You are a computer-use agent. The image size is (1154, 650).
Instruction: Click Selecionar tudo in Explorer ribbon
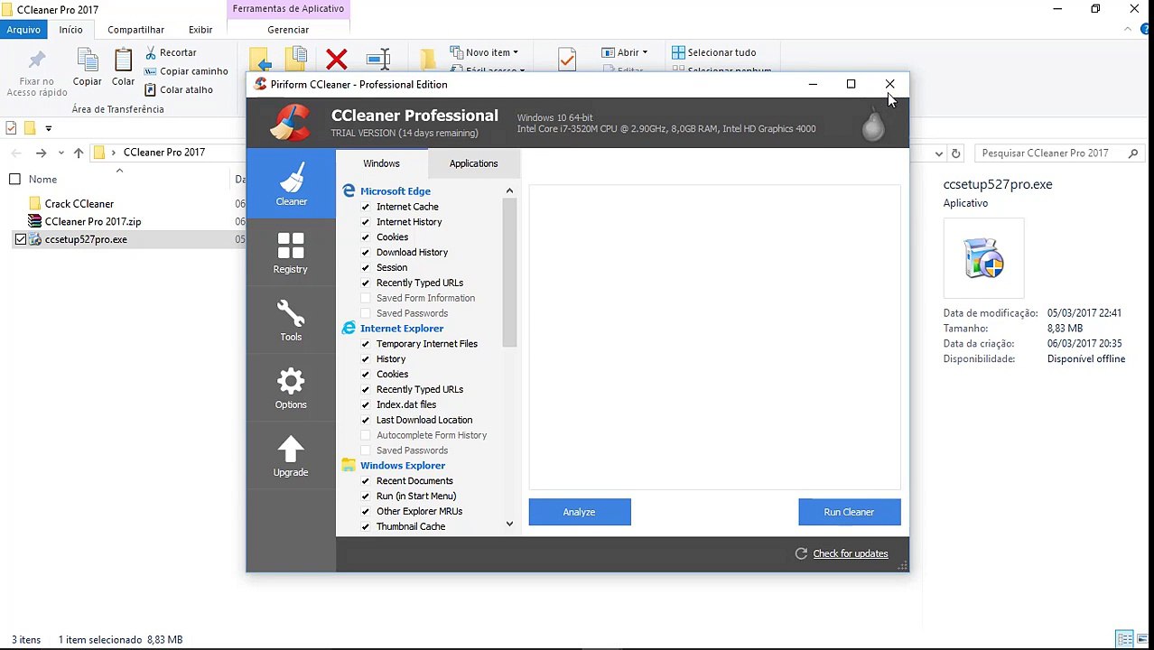click(x=713, y=52)
